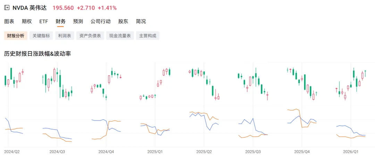
Task: Open the 简况 tab
Action: click(141, 21)
